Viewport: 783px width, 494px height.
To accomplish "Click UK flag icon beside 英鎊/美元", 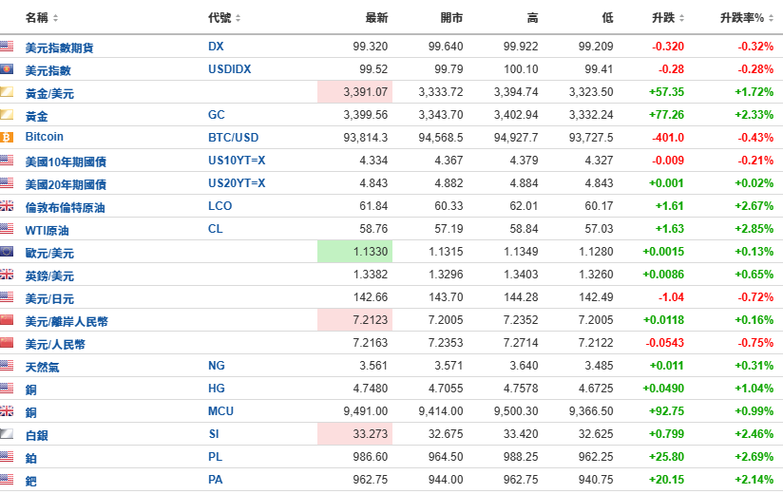I will click(x=7, y=274).
